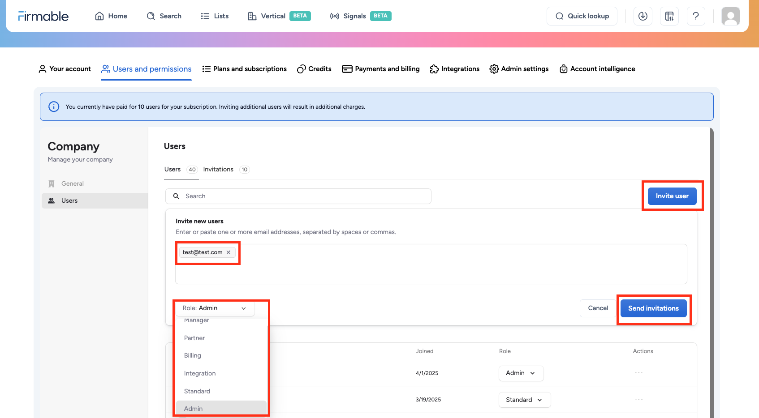Focus the users Search field

coord(298,196)
